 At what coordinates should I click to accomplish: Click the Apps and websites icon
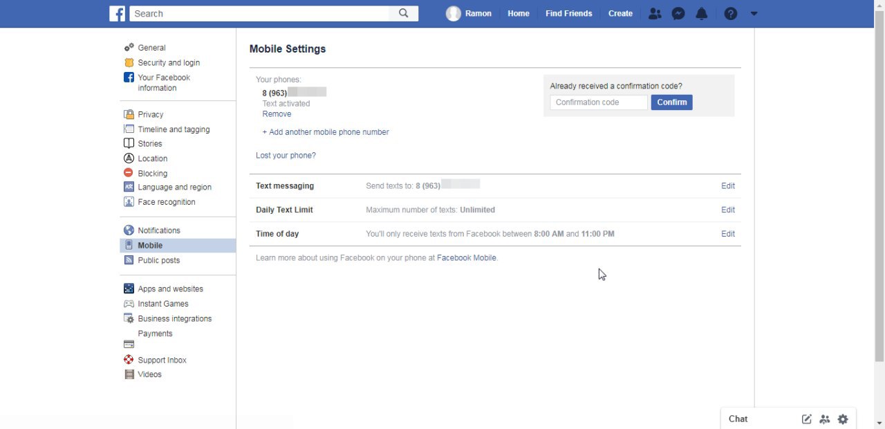[129, 289]
